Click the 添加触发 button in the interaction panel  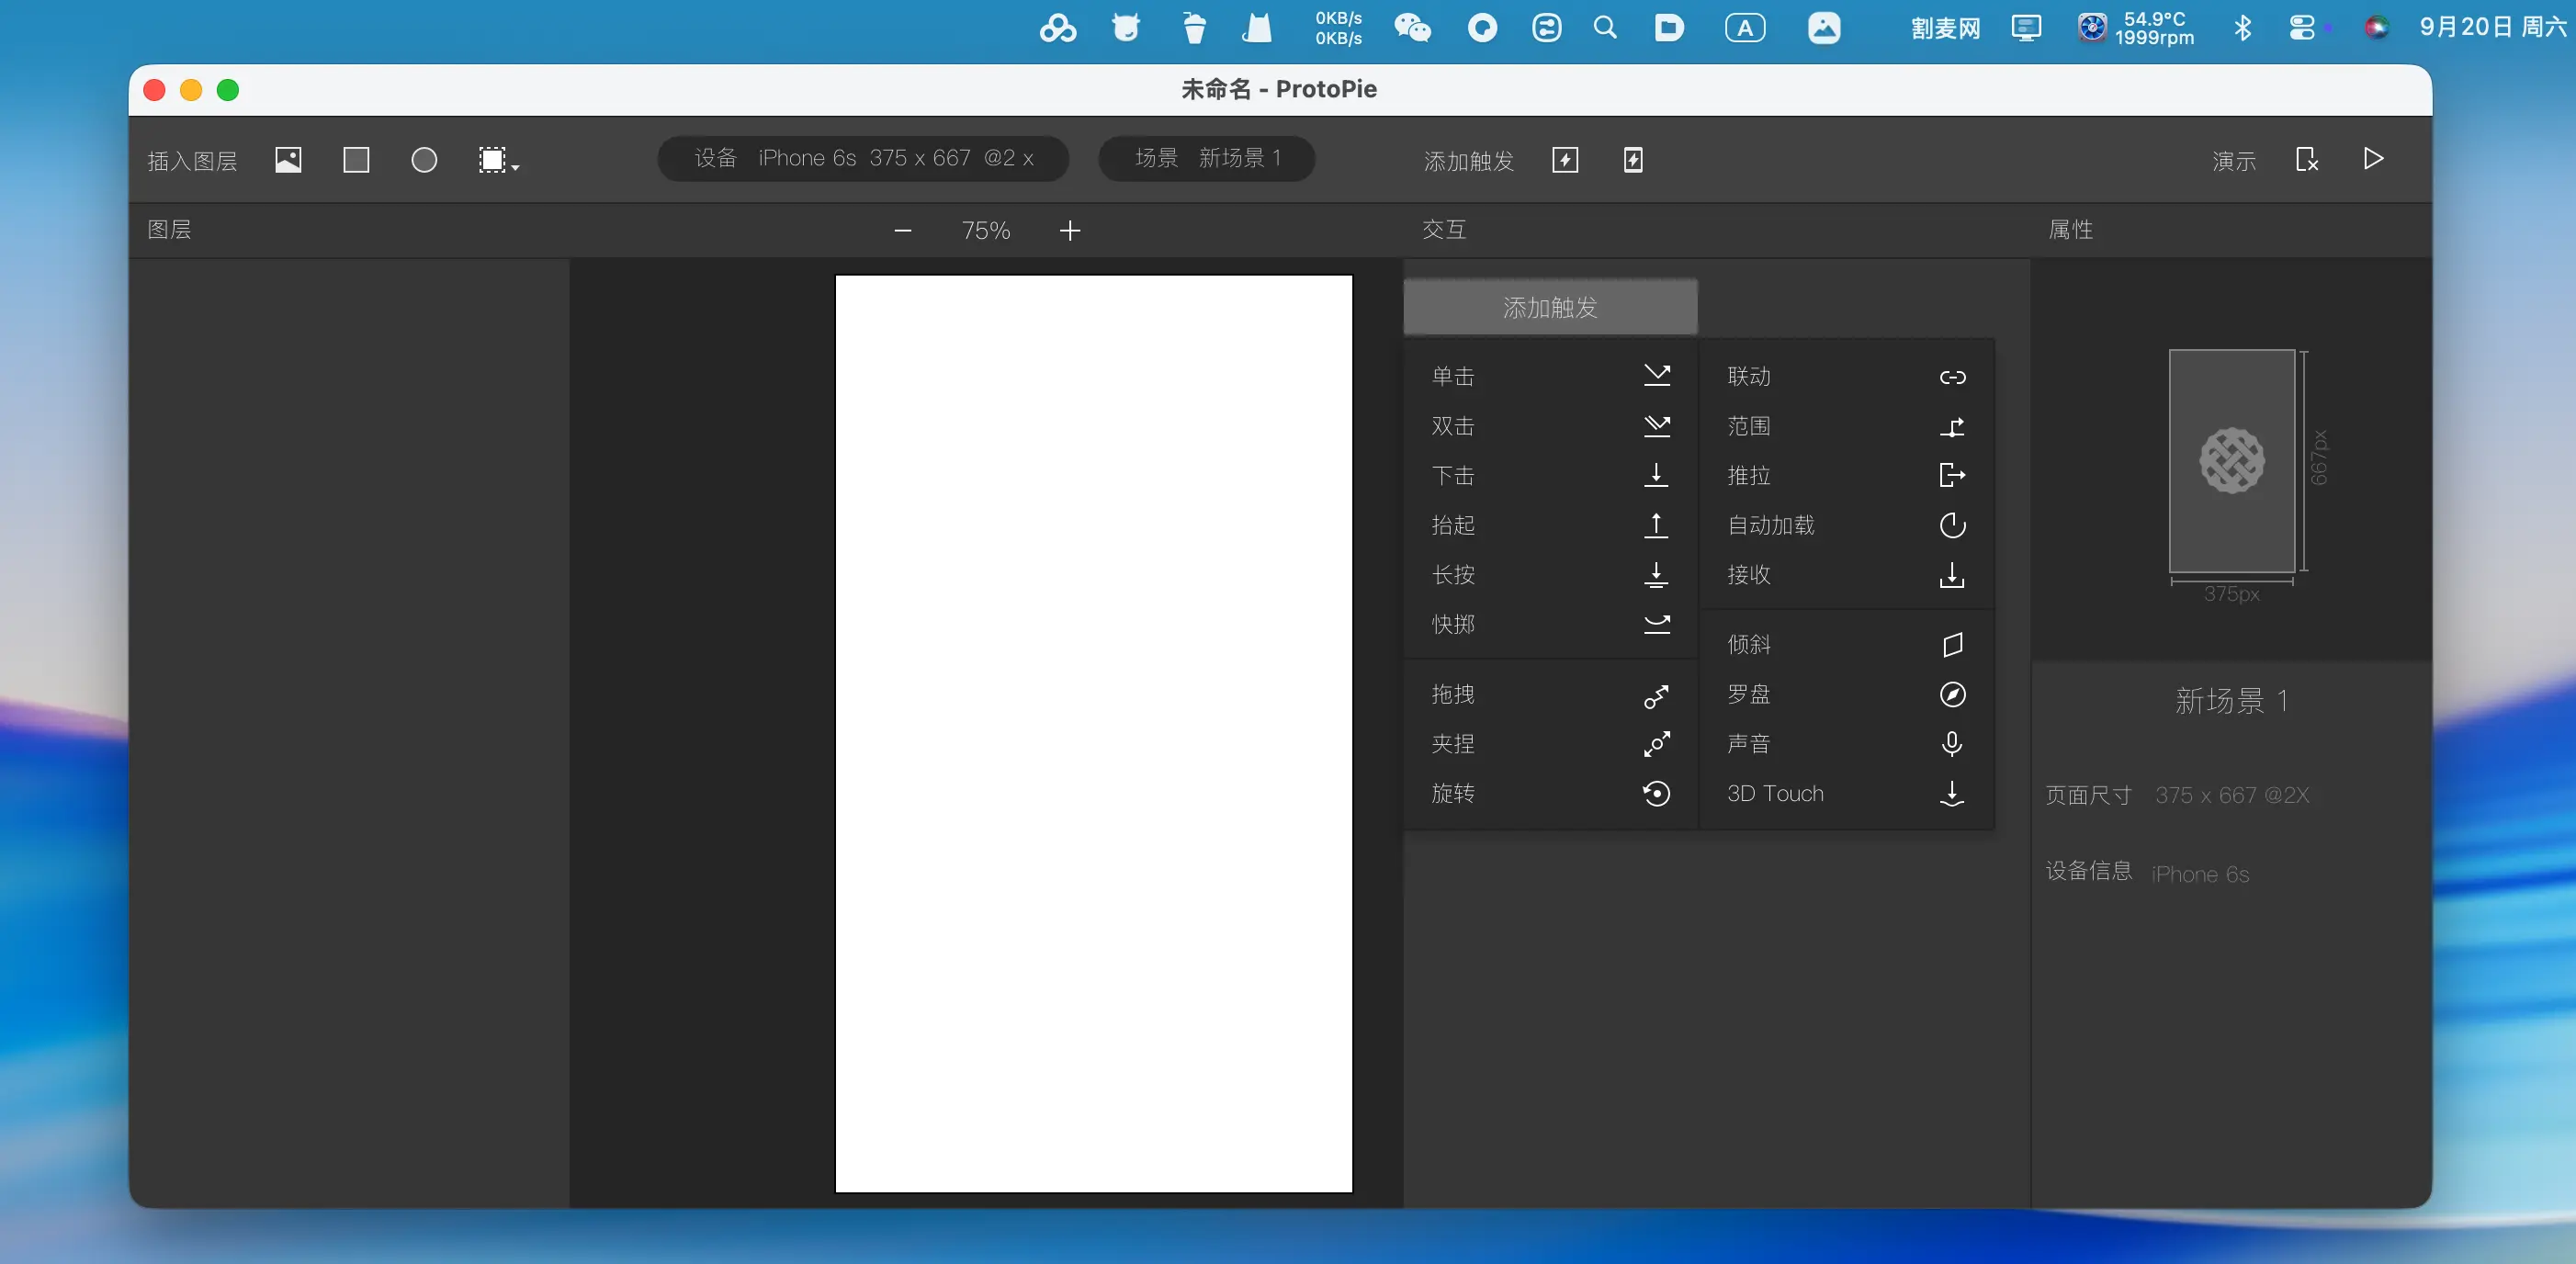point(1550,307)
